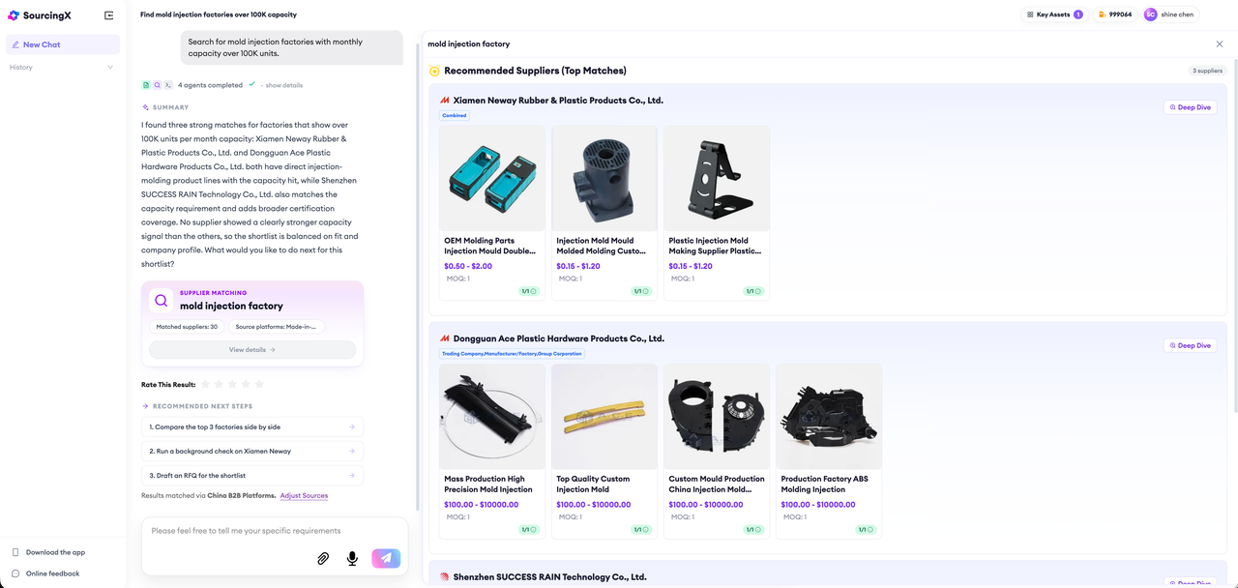Click the Made-in-China logo beside Dongguan Ace
Screen dimensions: 1238x588
(x=445, y=338)
